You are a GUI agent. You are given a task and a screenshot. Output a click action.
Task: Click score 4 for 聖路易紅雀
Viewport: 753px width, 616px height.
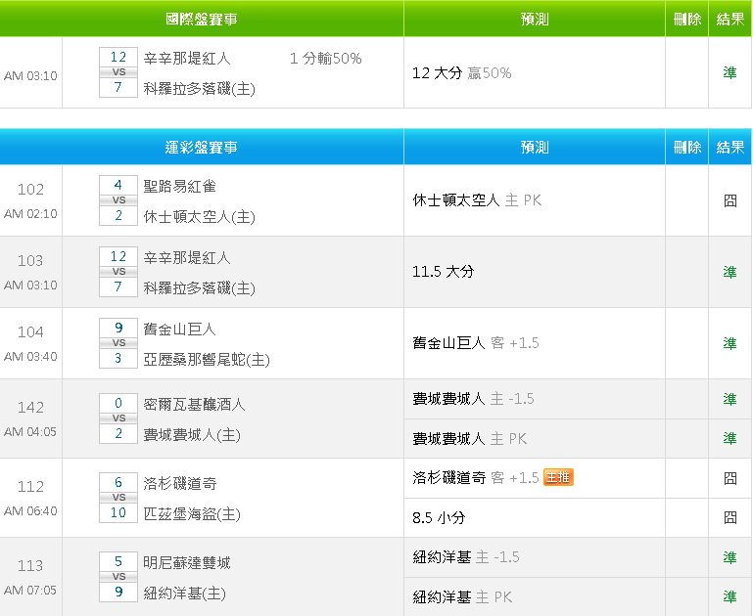tap(118, 185)
